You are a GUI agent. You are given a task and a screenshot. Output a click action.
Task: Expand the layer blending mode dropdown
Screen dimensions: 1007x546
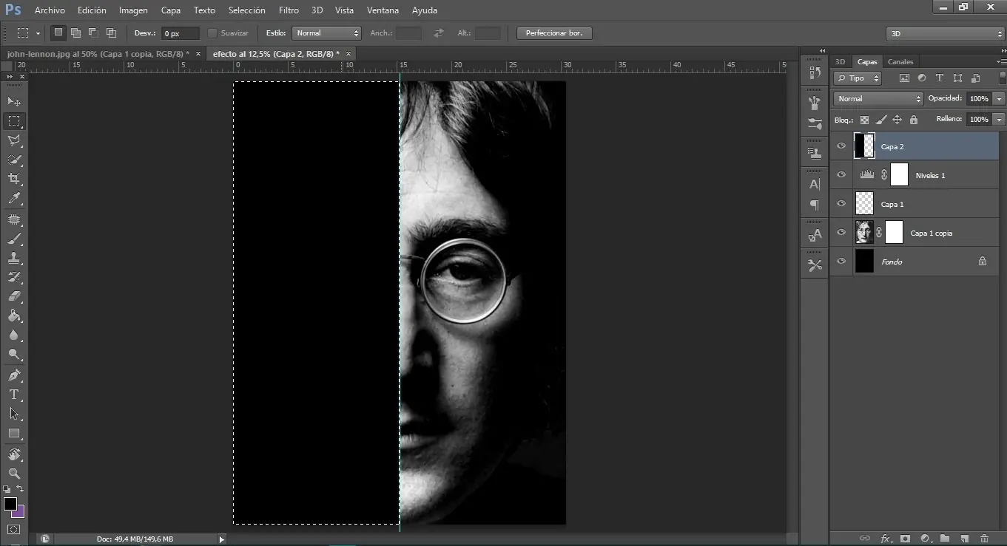point(878,98)
